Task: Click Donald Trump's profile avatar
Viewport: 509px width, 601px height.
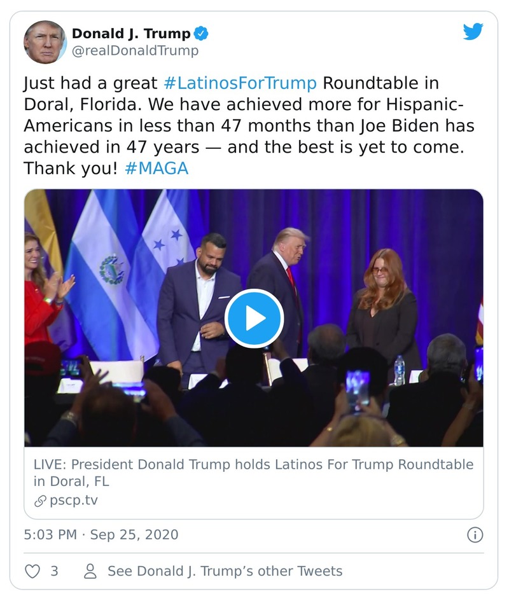Action: click(x=45, y=39)
